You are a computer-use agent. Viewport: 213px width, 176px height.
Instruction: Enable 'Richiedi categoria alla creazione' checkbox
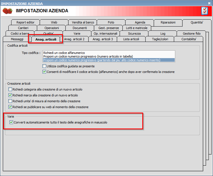tap(10, 89)
